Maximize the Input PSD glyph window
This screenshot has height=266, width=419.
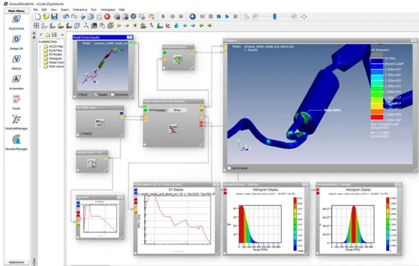(120, 197)
